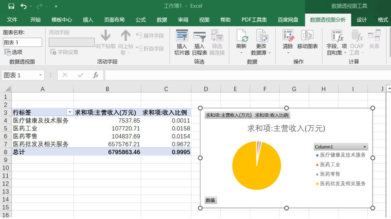Expand the Column1 legend field dropdown
The image size is (391, 219).
365,147
